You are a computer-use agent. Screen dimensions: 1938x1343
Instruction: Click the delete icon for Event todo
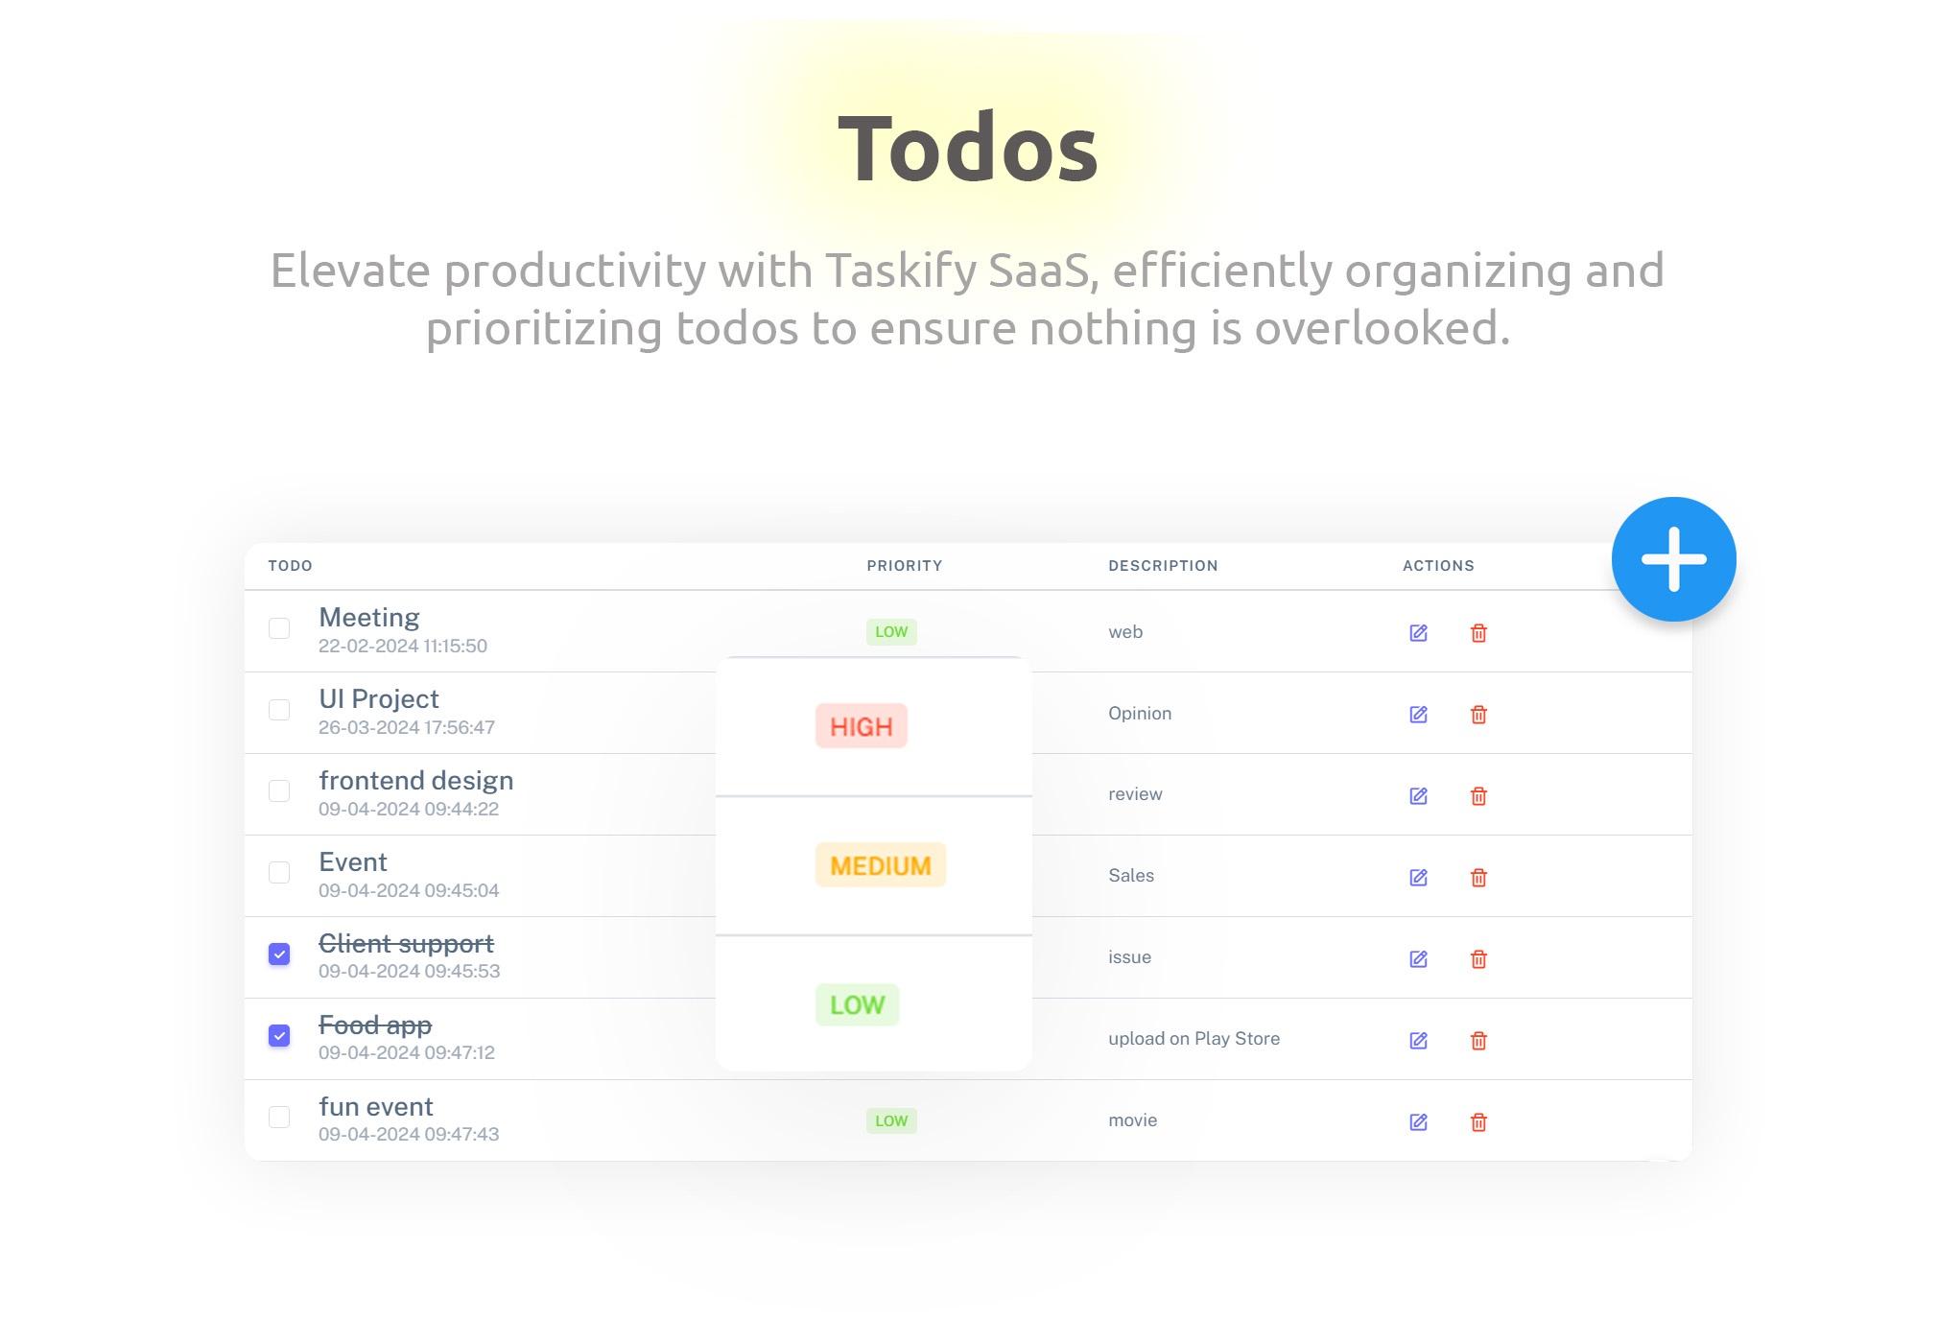1478,876
